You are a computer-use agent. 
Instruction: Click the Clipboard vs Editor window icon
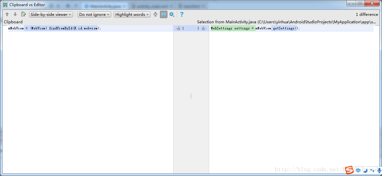pos(5,5)
